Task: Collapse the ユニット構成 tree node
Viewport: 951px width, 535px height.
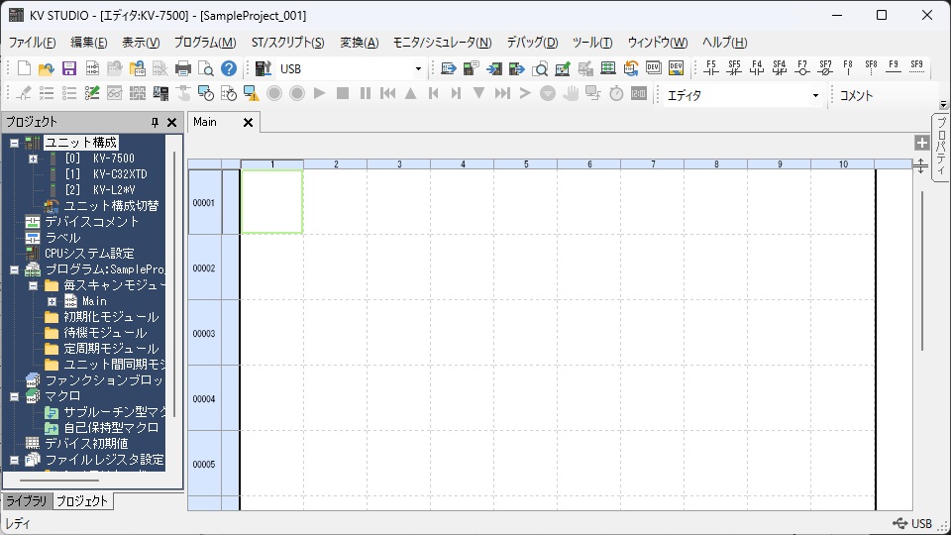Action: (14, 143)
